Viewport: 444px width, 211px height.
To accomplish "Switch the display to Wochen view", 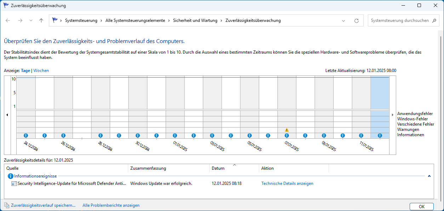I will pyautogui.click(x=41, y=70).
